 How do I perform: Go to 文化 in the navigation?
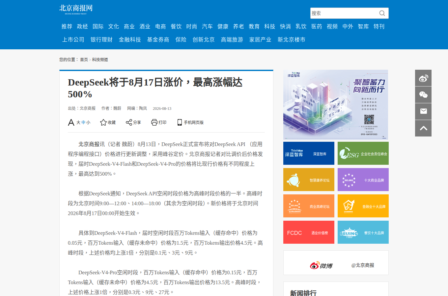coord(114,26)
